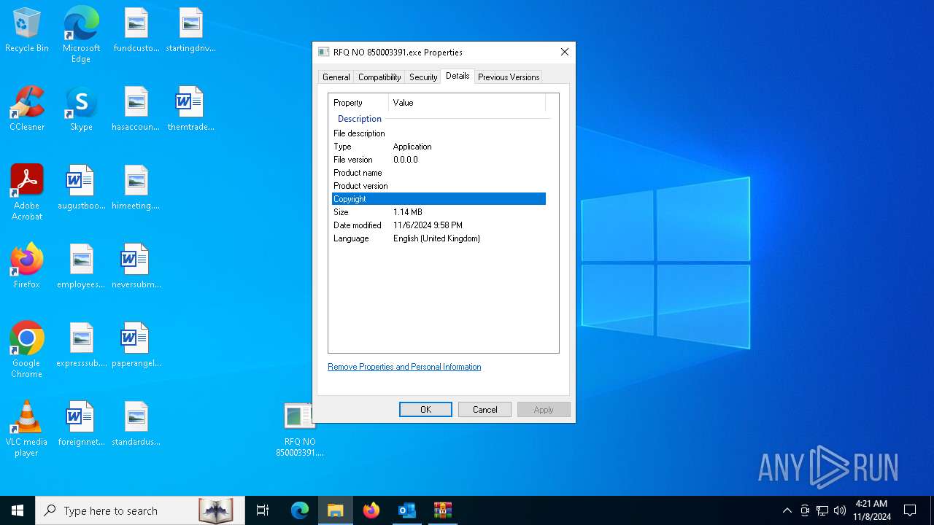
Task: Select the Language English row
Action: (x=439, y=238)
